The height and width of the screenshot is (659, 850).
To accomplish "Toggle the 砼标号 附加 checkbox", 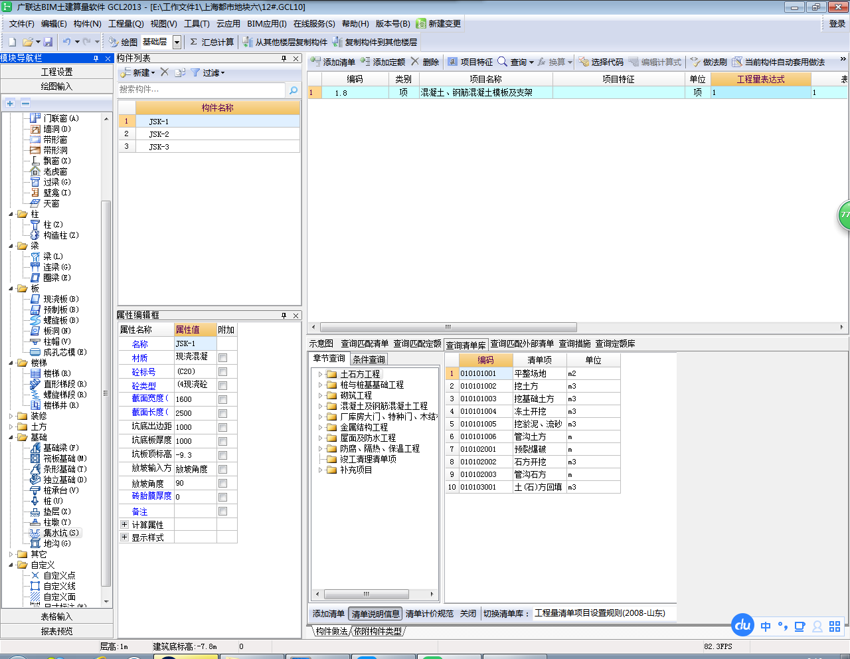I will pos(223,371).
